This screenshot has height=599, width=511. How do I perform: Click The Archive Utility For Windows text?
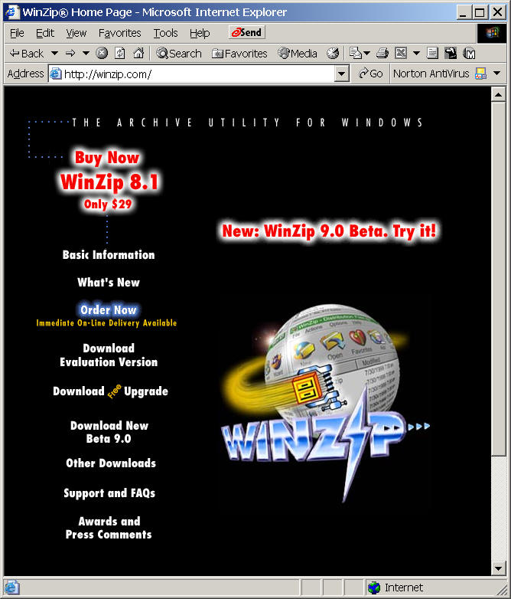(248, 123)
